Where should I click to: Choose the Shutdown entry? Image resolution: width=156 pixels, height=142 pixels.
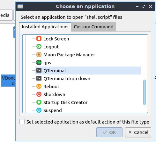88,95
